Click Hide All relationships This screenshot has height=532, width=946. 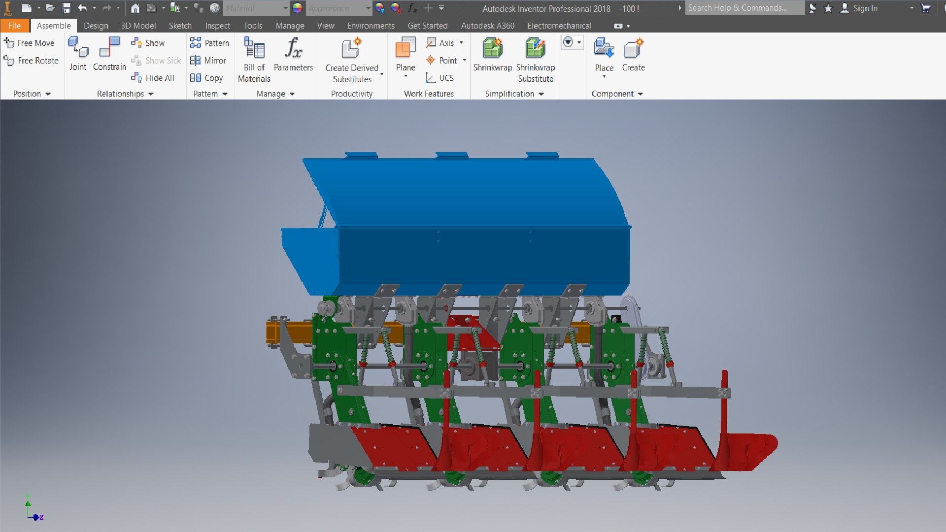pyautogui.click(x=153, y=78)
